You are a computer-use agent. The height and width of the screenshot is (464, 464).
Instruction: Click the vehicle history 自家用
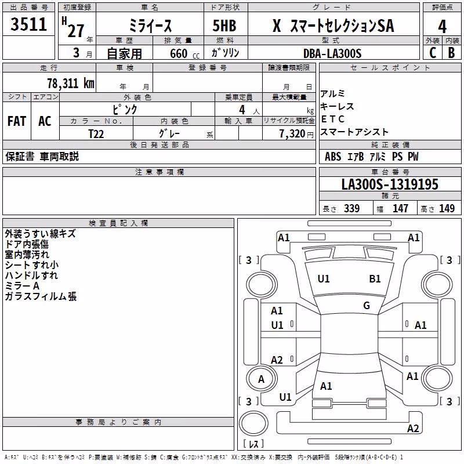124,53
